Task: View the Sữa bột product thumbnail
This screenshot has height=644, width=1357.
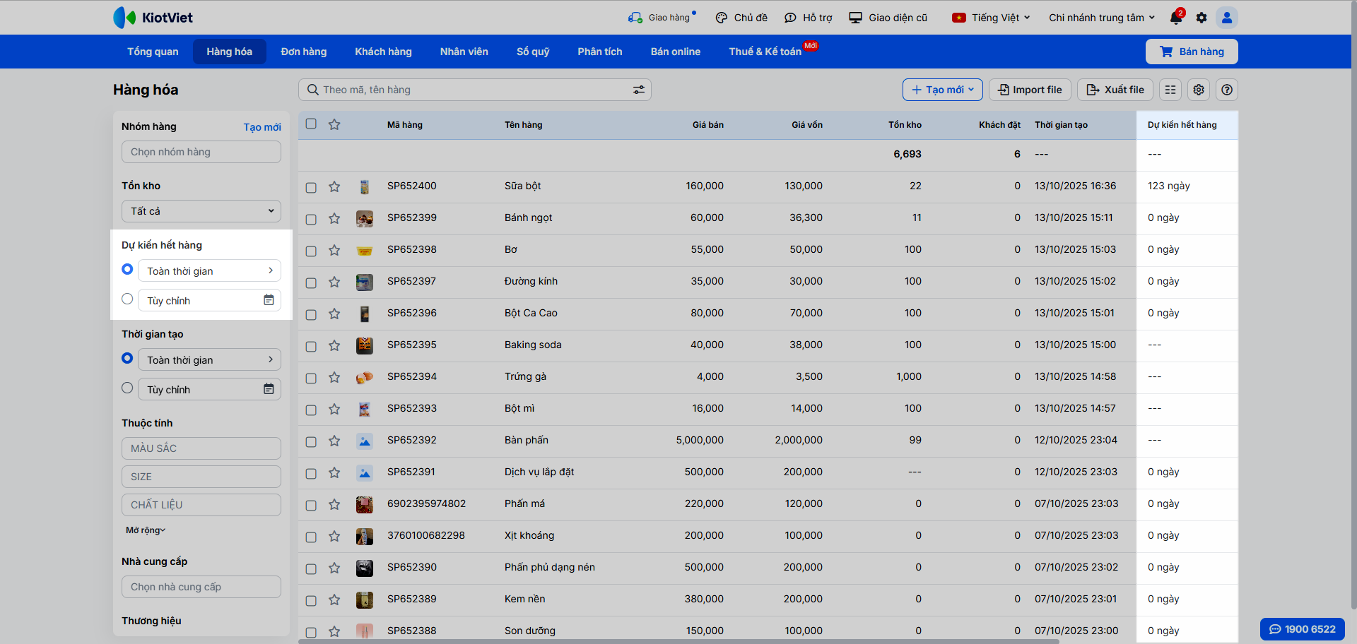Action: point(365,186)
